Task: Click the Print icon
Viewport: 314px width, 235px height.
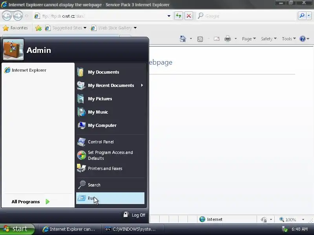Action: (228, 39)
